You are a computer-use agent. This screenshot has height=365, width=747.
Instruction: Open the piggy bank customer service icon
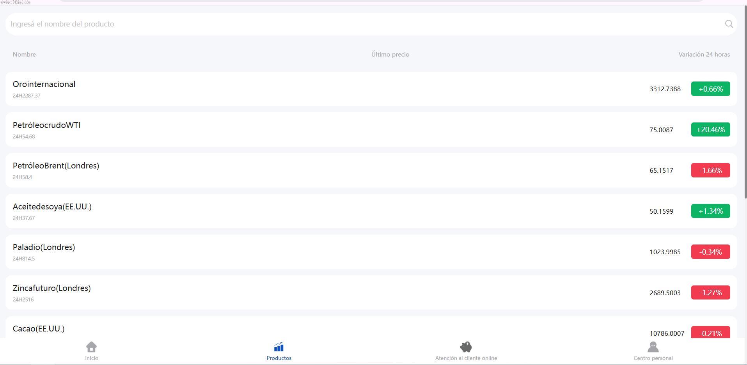466,347
